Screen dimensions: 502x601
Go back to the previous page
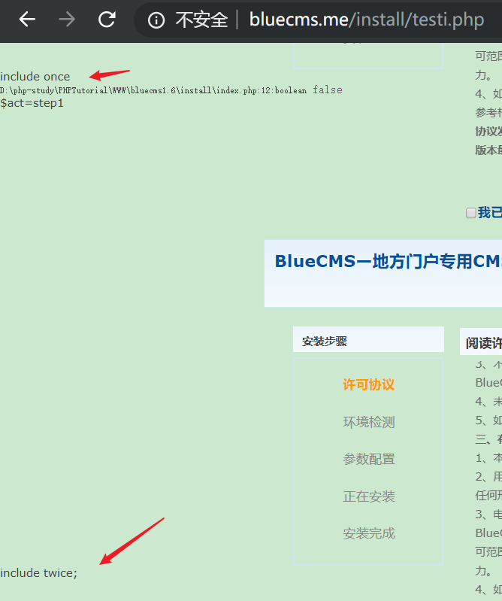pos(27,19)
